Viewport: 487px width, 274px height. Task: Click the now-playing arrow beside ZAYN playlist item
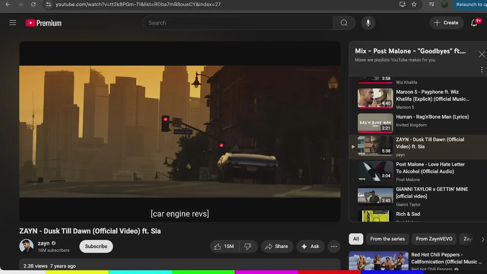(353, 147)
